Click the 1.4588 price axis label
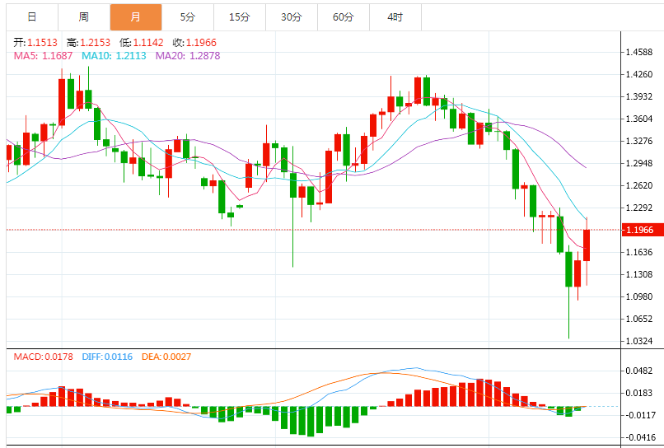The height and width of the screenshot is (448, 664). pos(639,52)
